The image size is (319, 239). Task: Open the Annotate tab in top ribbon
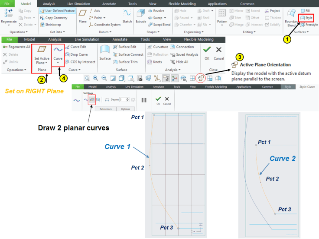[109, 4]
